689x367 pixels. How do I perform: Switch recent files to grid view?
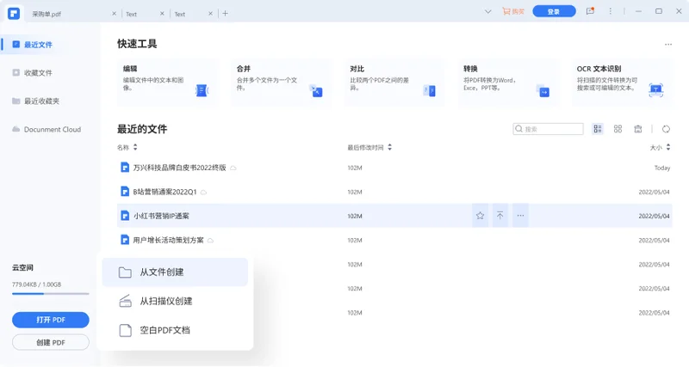coord(618,129)
